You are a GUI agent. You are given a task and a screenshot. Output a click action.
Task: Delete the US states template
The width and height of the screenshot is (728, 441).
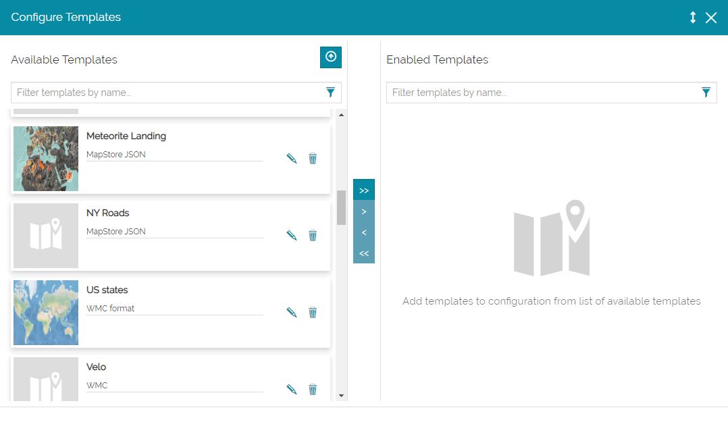313,313
